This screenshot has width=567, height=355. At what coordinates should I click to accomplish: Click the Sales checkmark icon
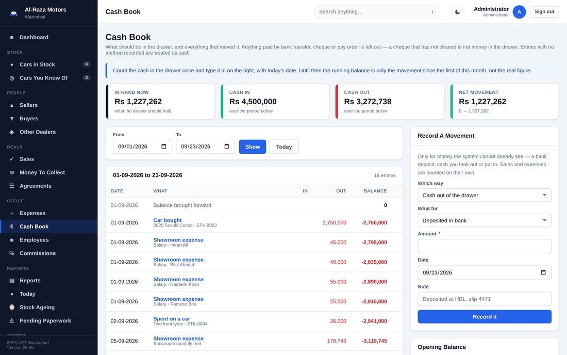tap(11, 159)
